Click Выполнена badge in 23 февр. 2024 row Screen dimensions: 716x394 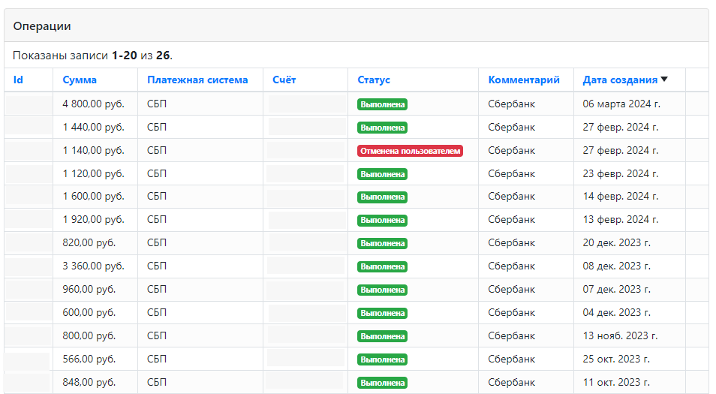(x=382, y=174)
